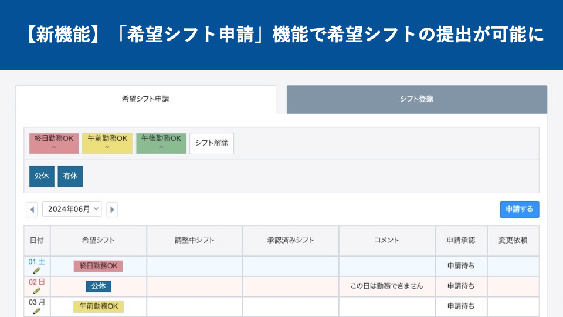Click 申請待ち status in the 03 row

click(x=461, y=306)
